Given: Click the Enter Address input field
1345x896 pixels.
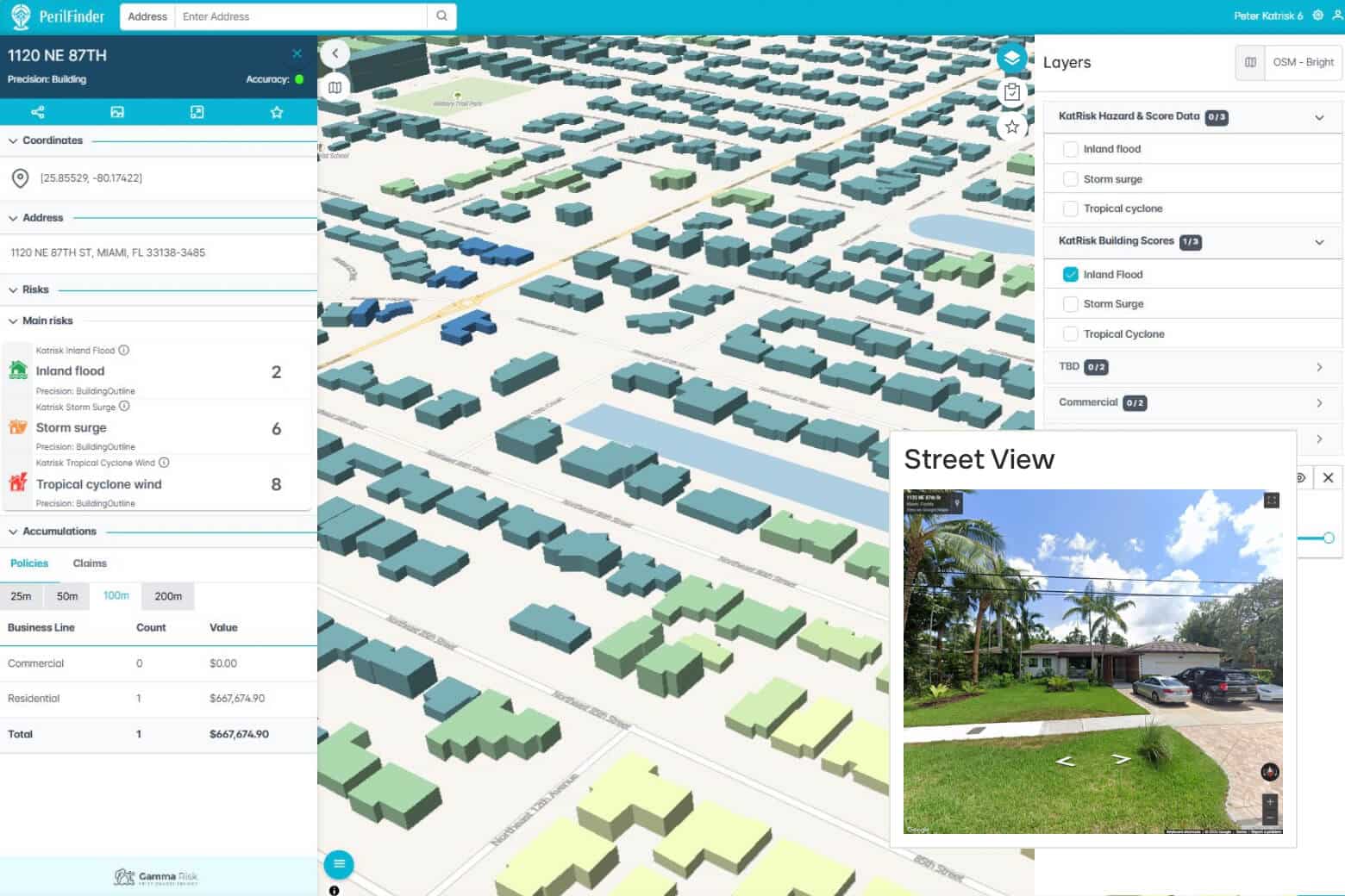Looking at the screenshot, I should tap(302, 16).
